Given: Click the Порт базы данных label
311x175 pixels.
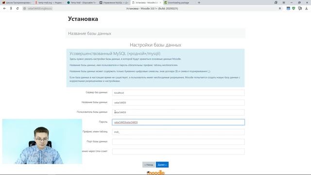Looking at the screenshot, I should coord(97,141).
